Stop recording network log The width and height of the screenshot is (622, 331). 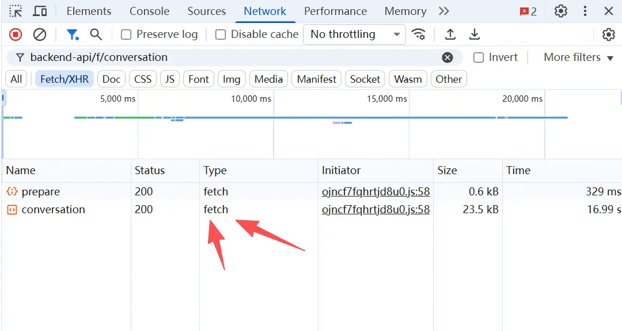click(x=16, y=34)
